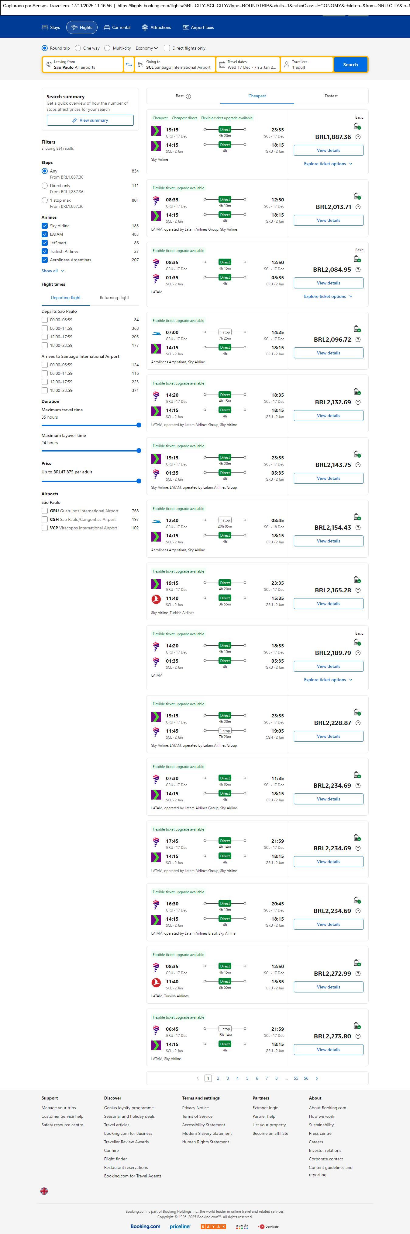Viewport: 410px width, 1234px height.
Task: Click the Leaving from Sao Paulo field
Action: tap(83, 65)
